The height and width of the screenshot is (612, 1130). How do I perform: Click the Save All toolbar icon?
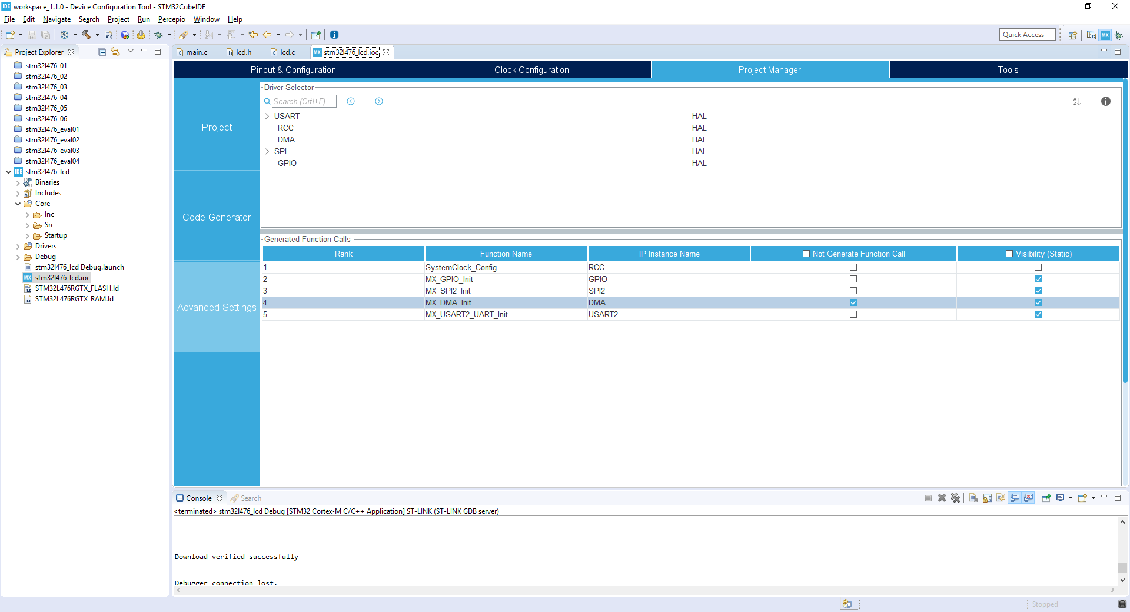coord(45,35)
